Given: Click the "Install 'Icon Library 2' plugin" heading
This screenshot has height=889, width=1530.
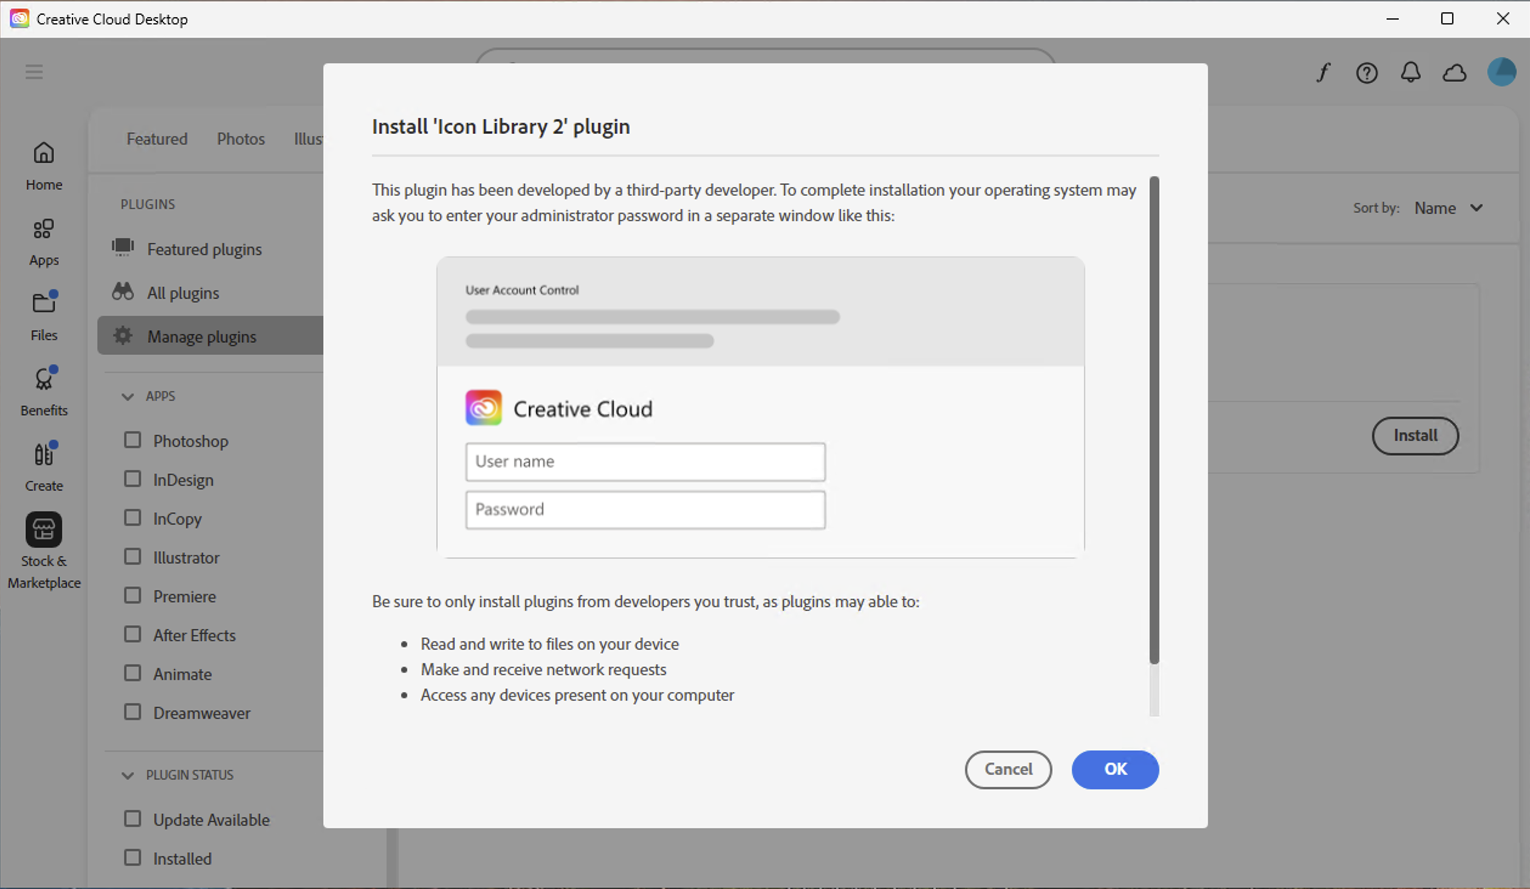Looking at the screenshot, I should point(501,127).
